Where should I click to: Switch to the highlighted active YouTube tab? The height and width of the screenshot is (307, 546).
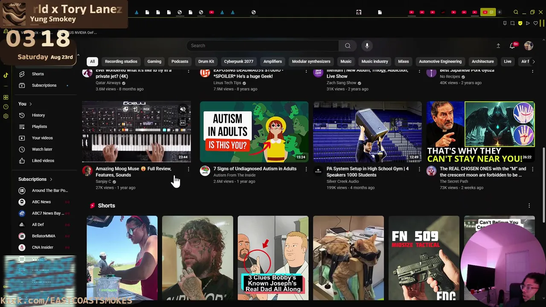point(488,12)
